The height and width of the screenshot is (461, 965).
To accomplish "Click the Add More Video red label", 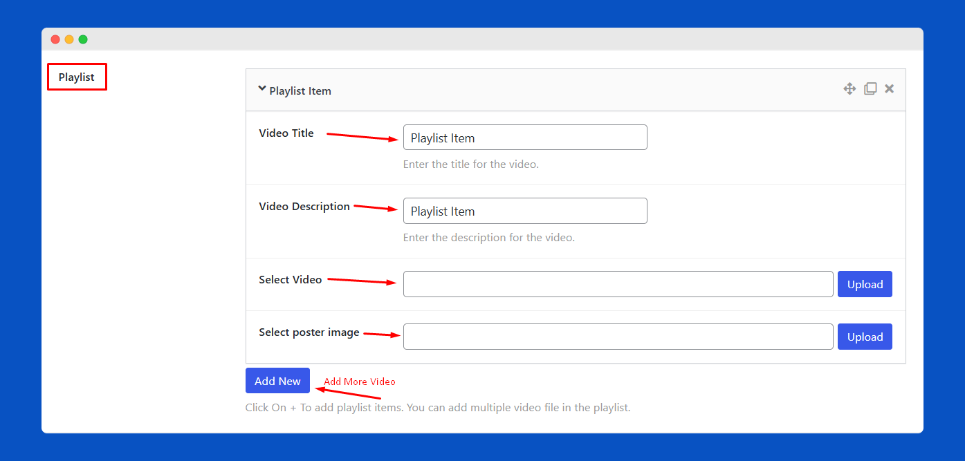I will (x=359, y=381).
